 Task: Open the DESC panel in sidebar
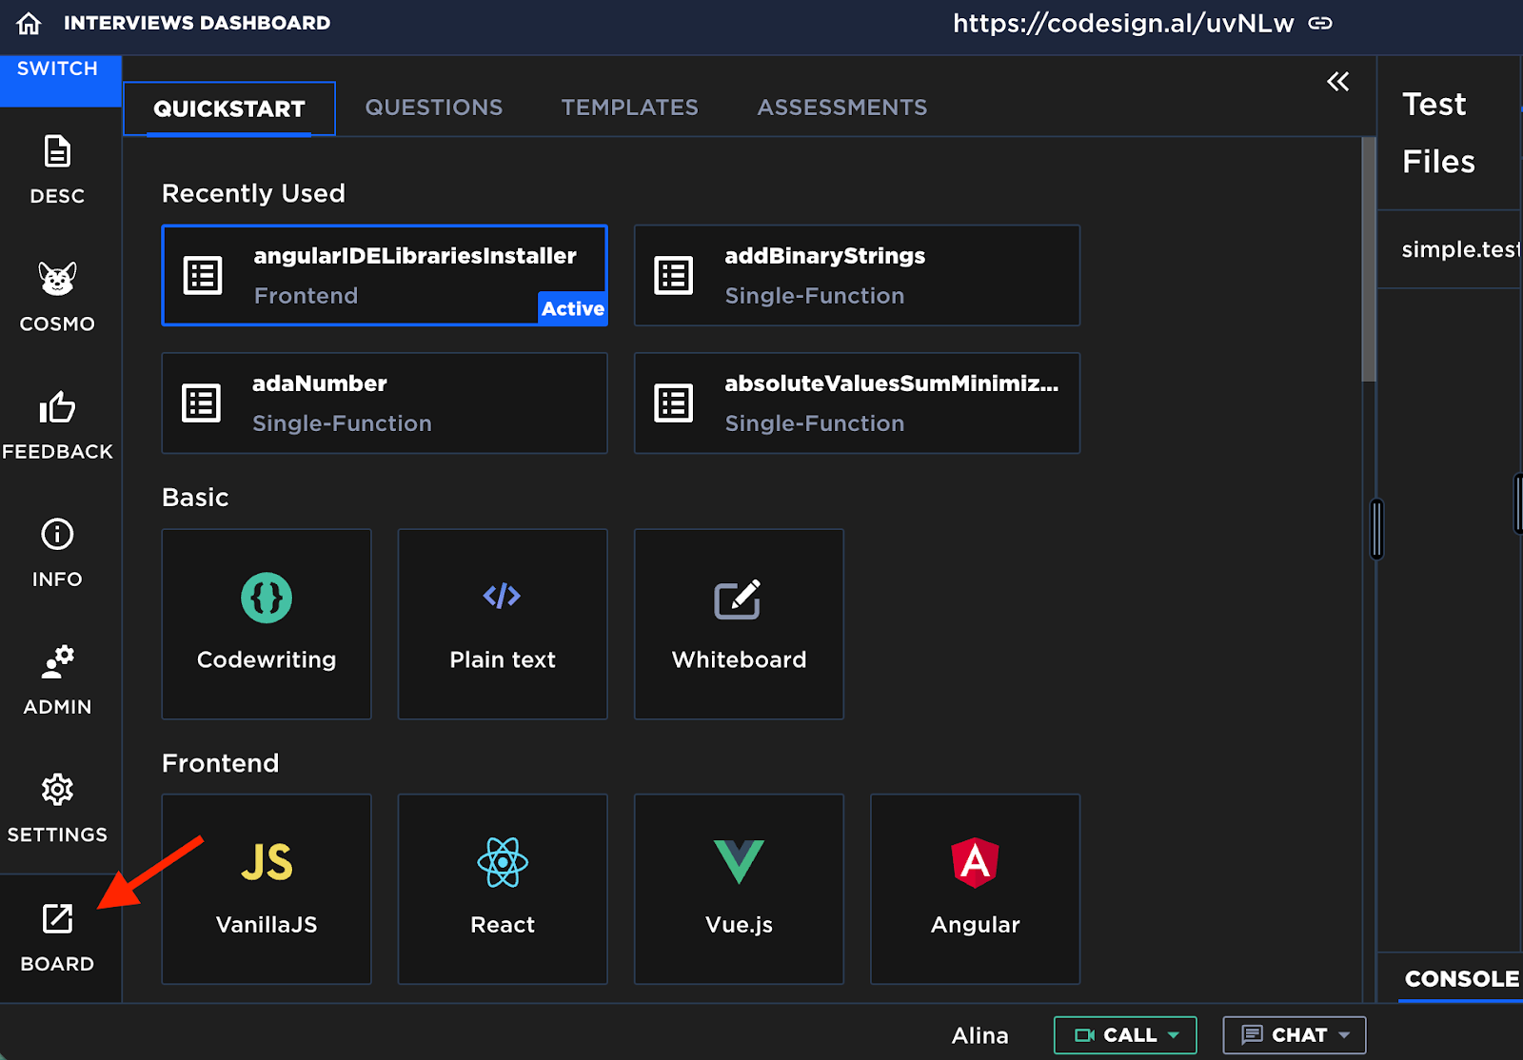tap(57, 169)
